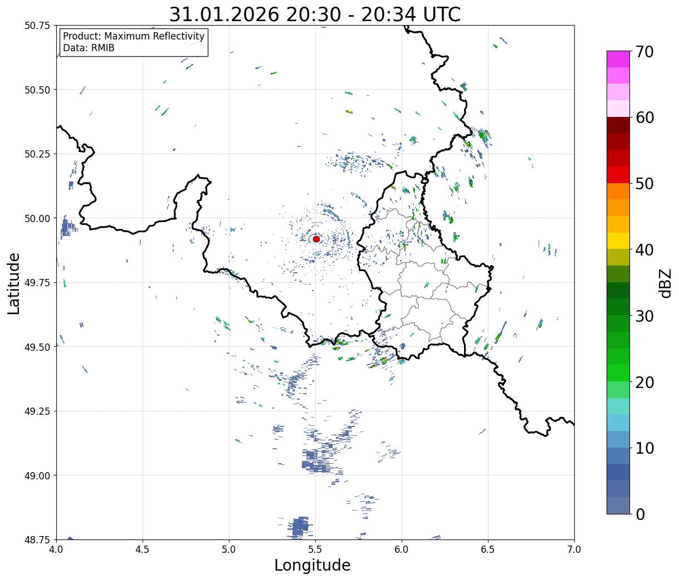Click the colorbar tick label 60
The image size is (679, 579).
pyautogui.click(x=645, y=117)
